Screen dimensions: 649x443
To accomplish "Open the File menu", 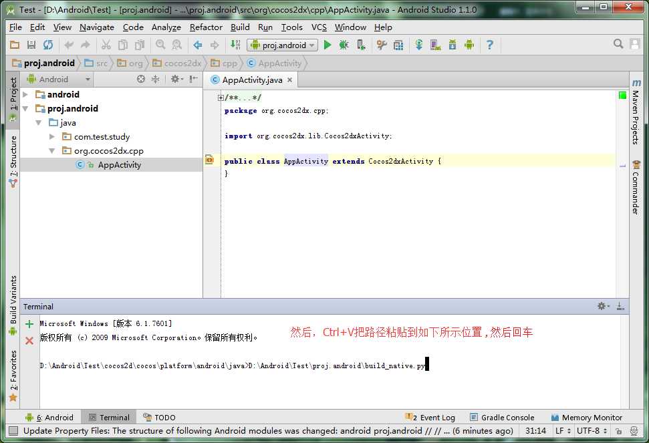I will point(15,27).
